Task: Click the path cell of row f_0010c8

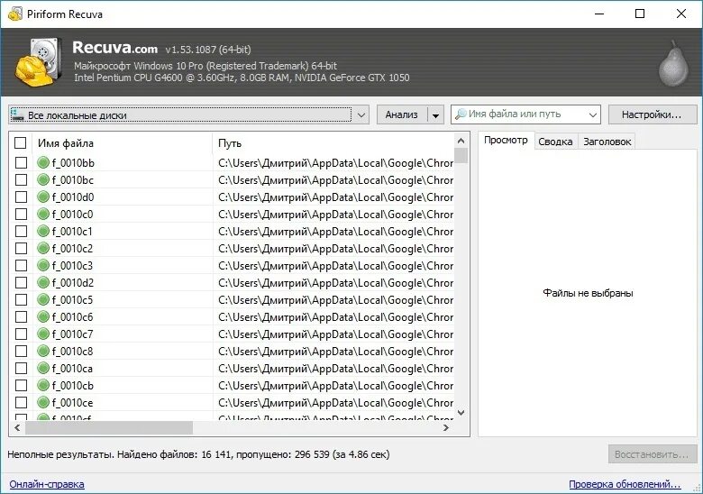Action: click(335, 351)
